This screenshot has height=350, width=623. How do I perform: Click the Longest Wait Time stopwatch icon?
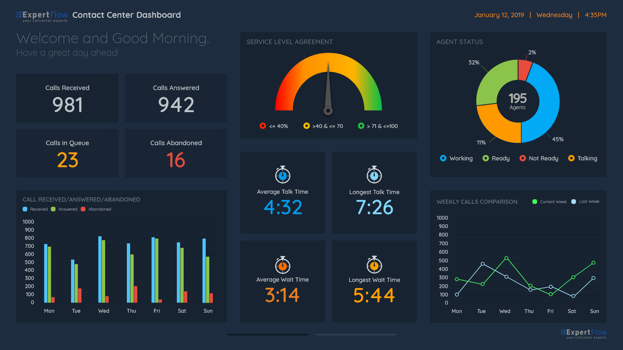(374, 265)
